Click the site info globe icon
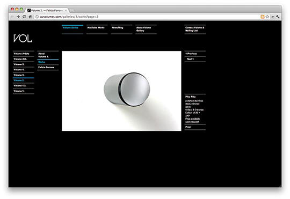 pos(37,17)
